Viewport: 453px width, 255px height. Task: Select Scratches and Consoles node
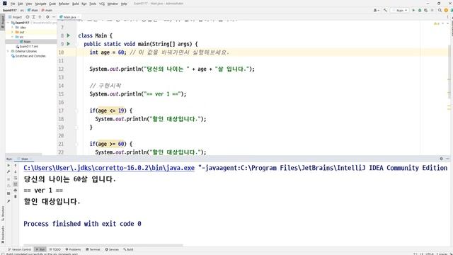(x=28, y=56)
